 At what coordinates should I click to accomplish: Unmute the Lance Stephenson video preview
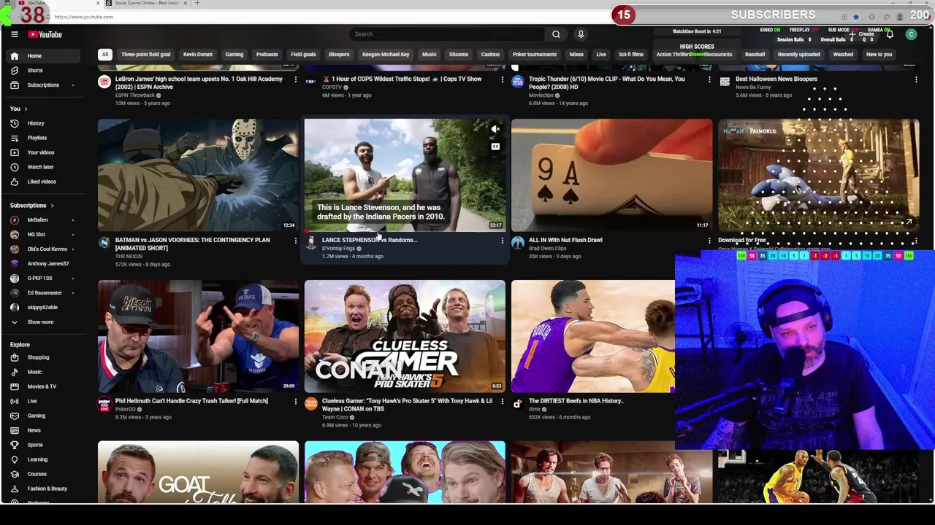[495, 130]
